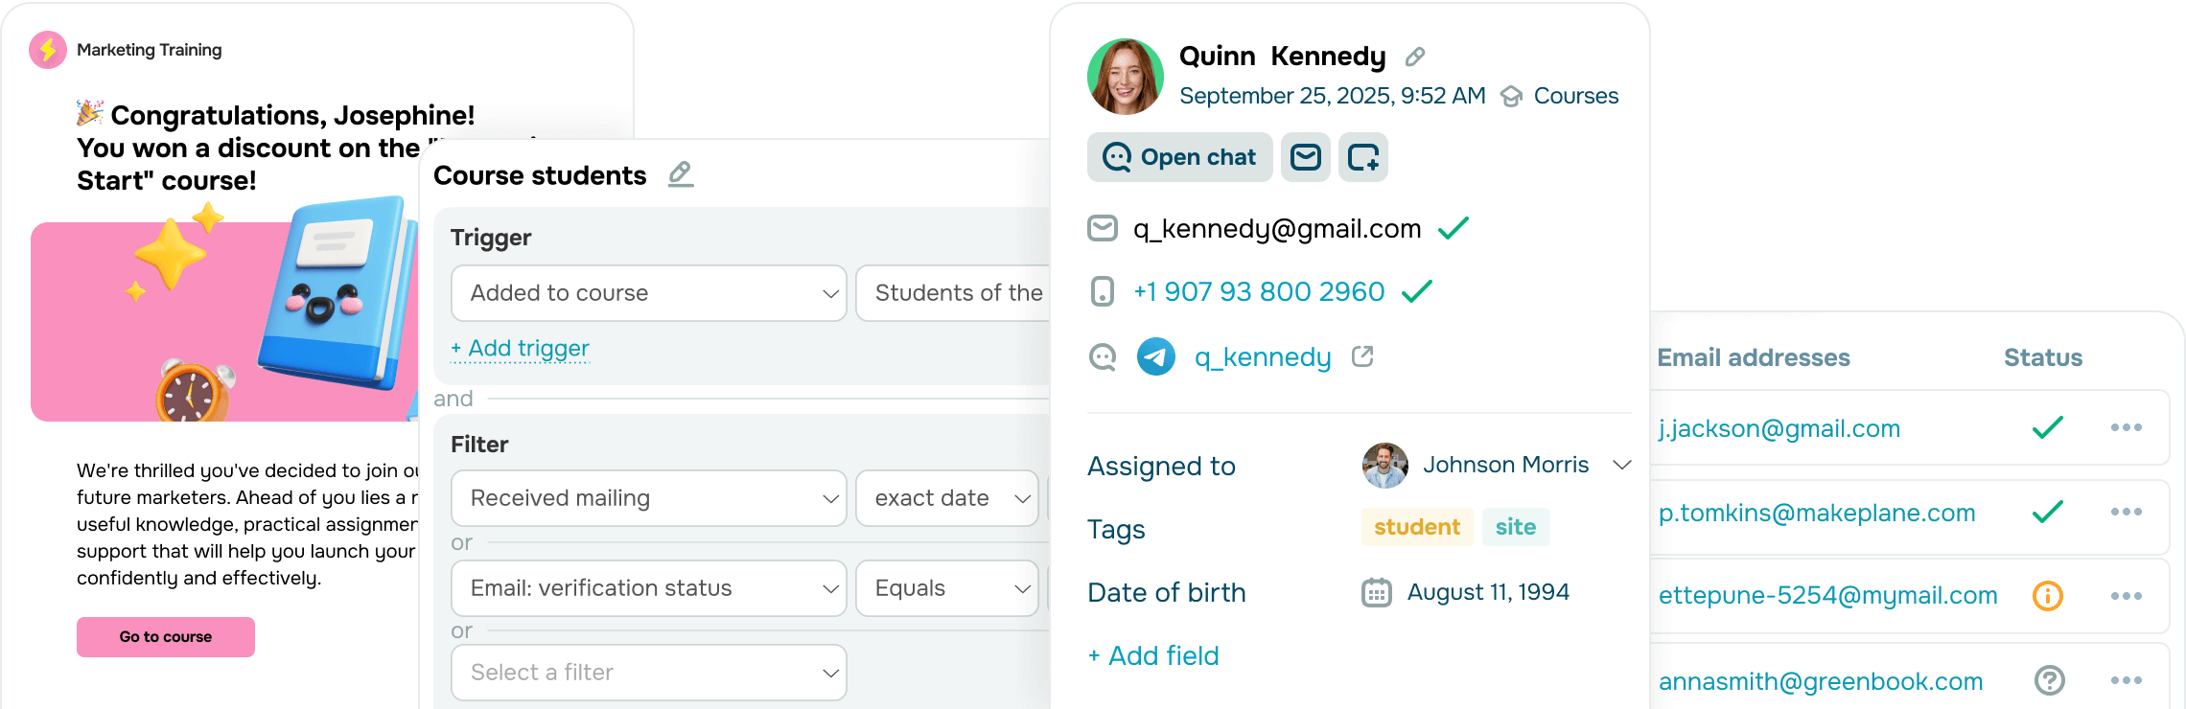2186x709 pixels.
Task: Open the Added to course dropdown
Action: tap(649, 293)
